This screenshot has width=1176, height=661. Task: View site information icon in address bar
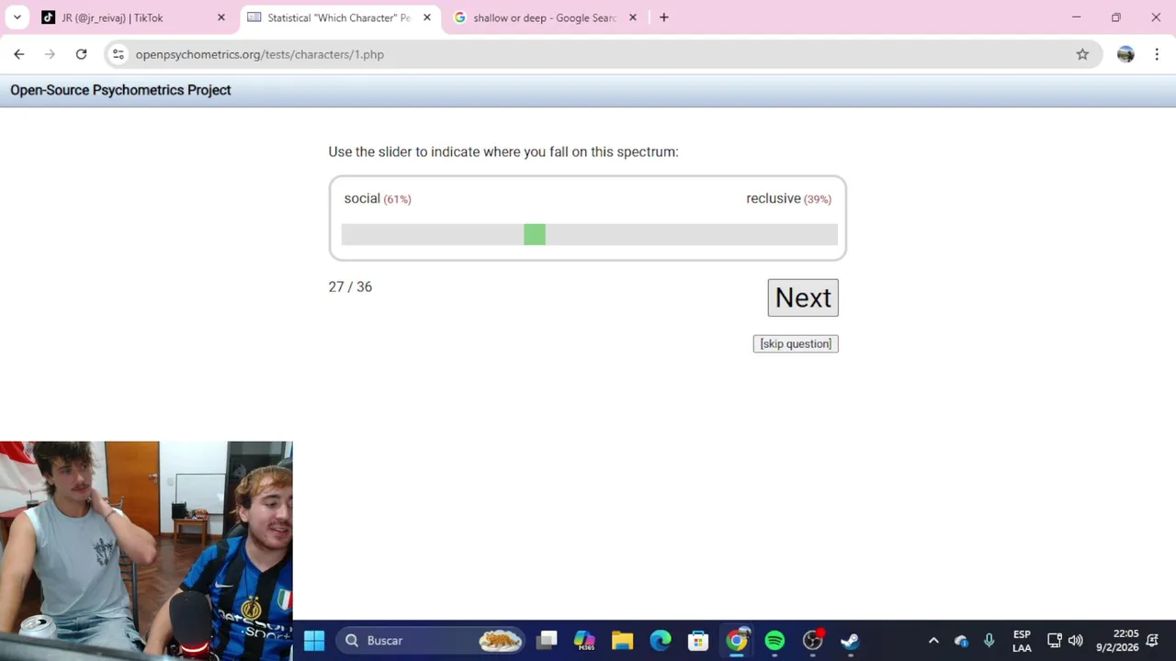pyautogui.click(x=118, y=54)
